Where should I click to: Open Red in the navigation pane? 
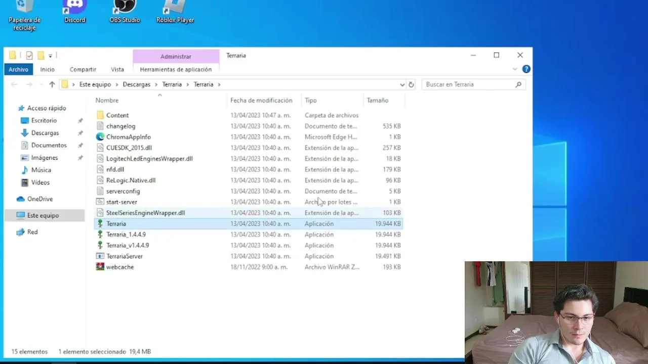[32, 232]
